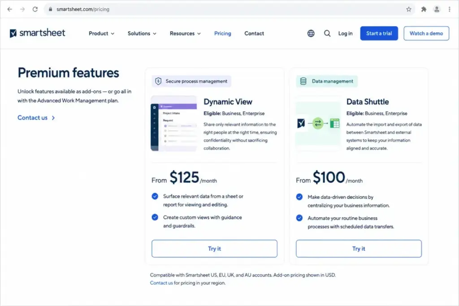Click the Dynamic View preview thumbnail

[x=173, y=124]
